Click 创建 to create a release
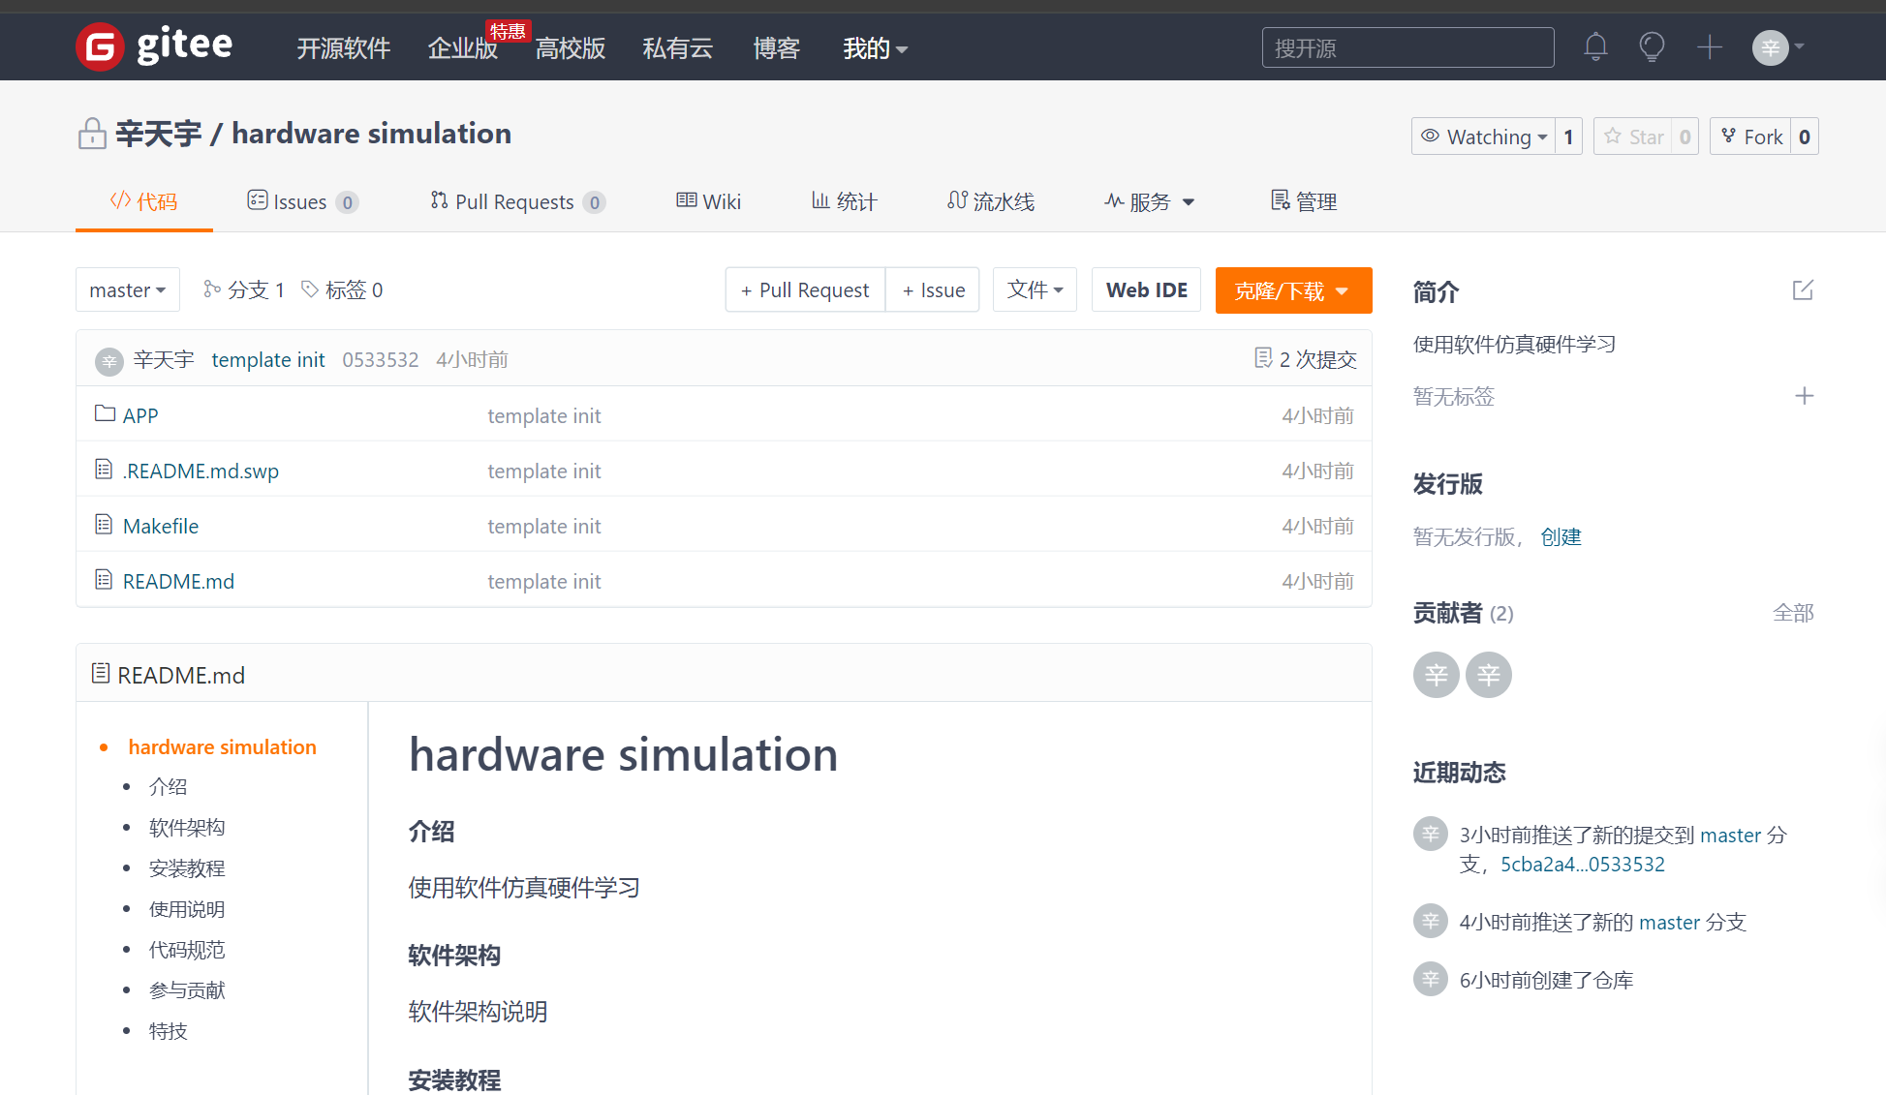This screenshot has width=1886, height=1095. (1561, 536)
